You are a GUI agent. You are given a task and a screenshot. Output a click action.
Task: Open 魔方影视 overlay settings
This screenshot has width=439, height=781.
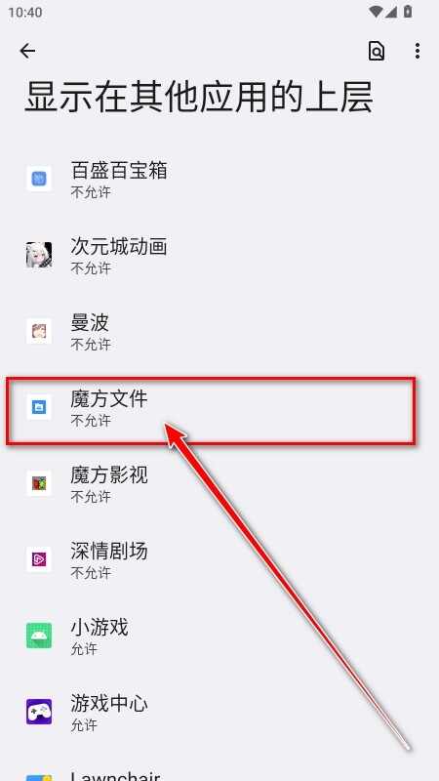click(x=219, y=484)
